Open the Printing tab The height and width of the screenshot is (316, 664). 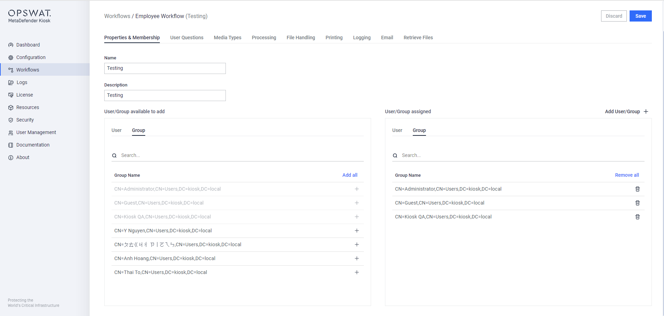[x=334, y=38]
